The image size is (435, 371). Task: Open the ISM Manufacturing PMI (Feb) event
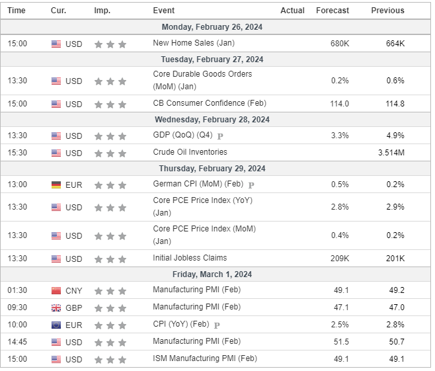pos(204,358)
